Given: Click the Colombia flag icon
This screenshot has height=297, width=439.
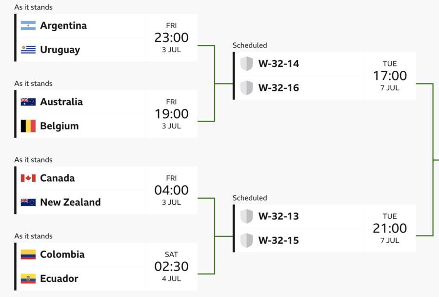Looking at the screenshot, I should 28,255.
